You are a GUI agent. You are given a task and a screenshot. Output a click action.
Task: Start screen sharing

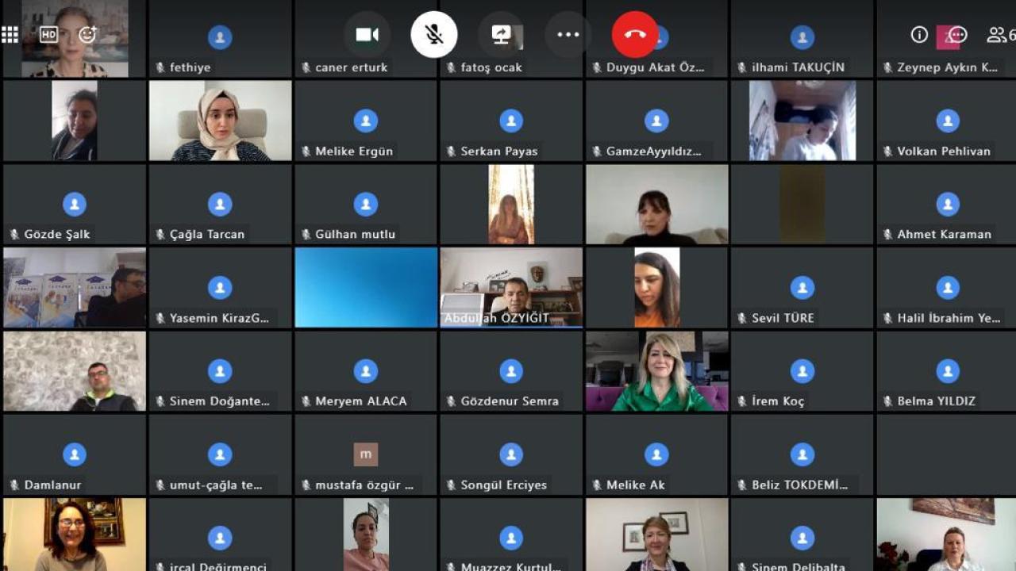(501, 34)
